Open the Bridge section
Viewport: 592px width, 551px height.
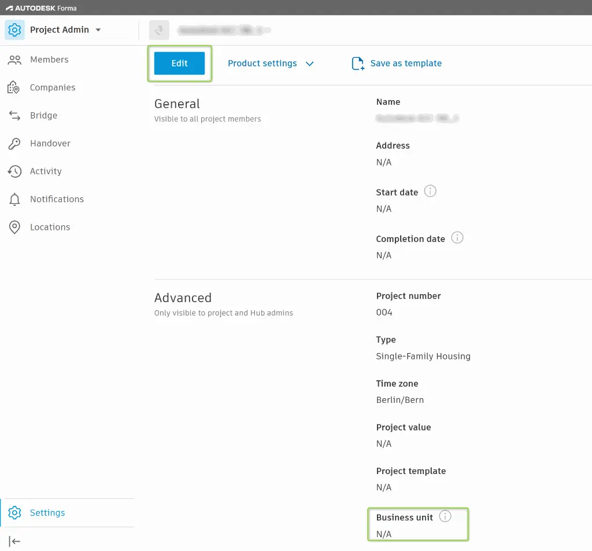click(44, 115)
